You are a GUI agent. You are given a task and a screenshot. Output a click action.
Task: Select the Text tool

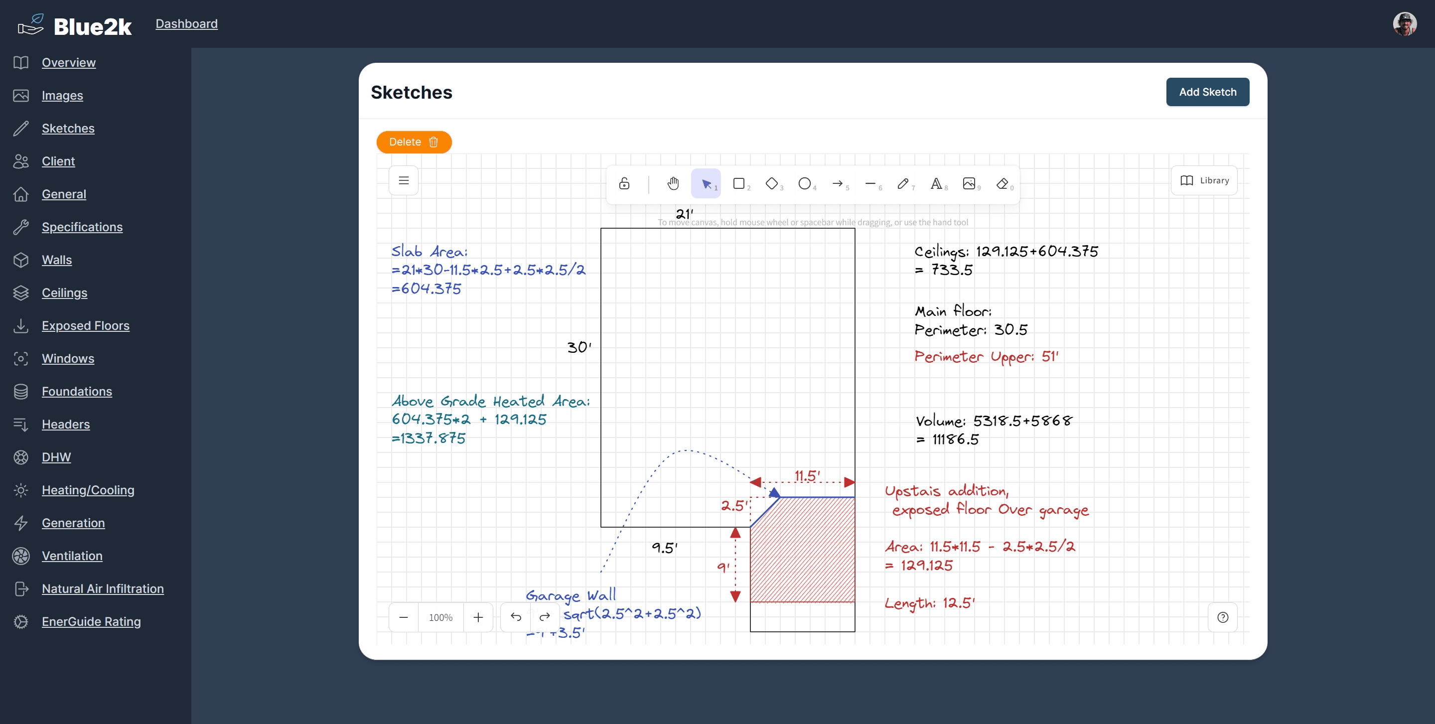(936, 183)
